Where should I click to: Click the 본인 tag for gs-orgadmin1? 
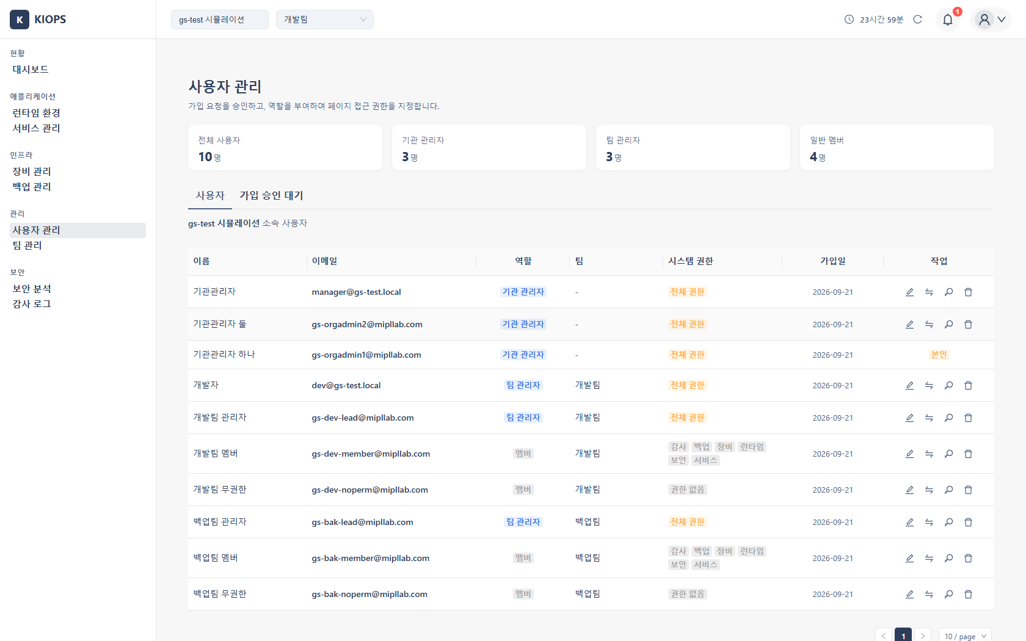coord(939,355)
